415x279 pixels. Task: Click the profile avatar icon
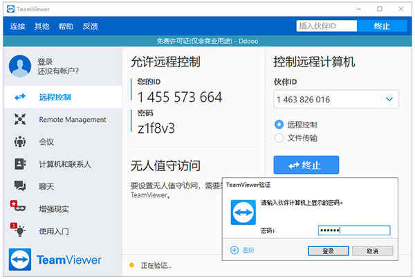tap(20, 66)
